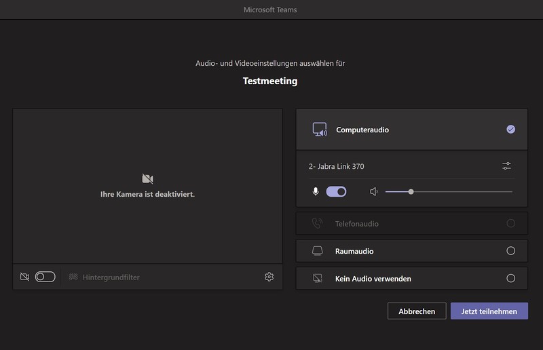Click the Computeraudio selected checkmark
This screenshot has width=543, height=350.
(x=510, y=130)
